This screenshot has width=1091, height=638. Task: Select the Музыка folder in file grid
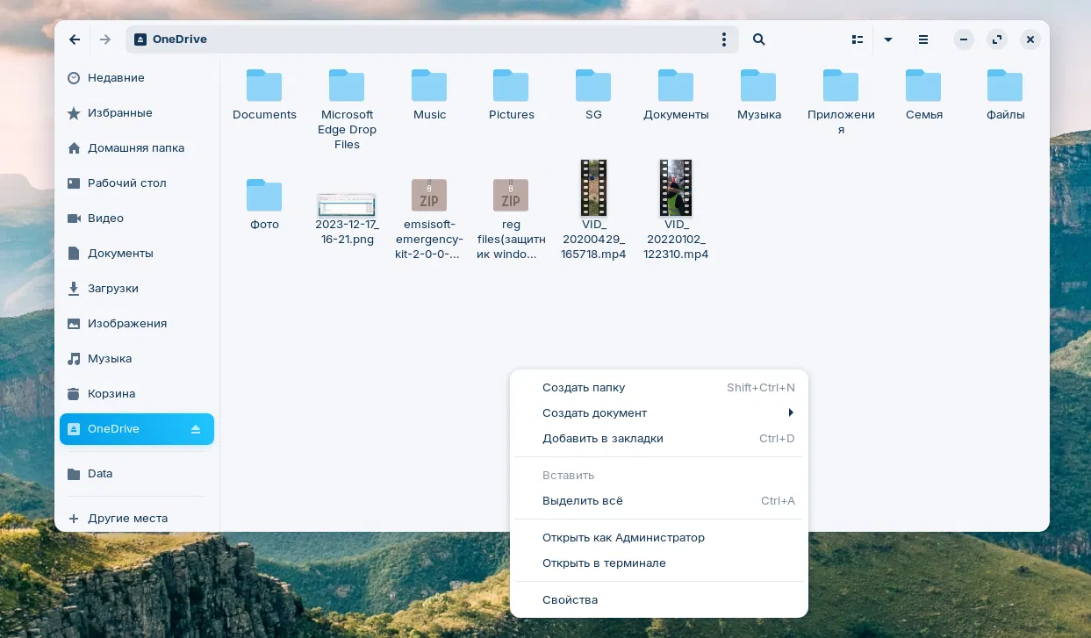(x=758, y=86)
